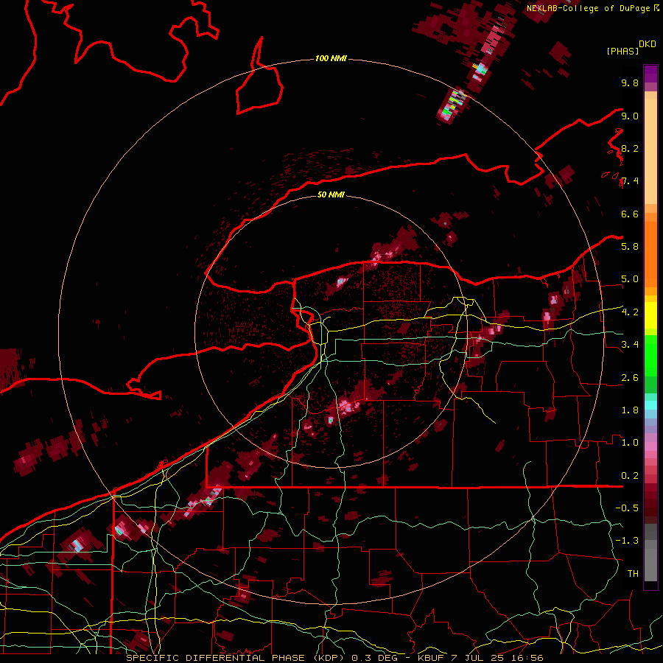Click the 100 NMI range ring label
663x663 pixels.
tap(331, 58)
